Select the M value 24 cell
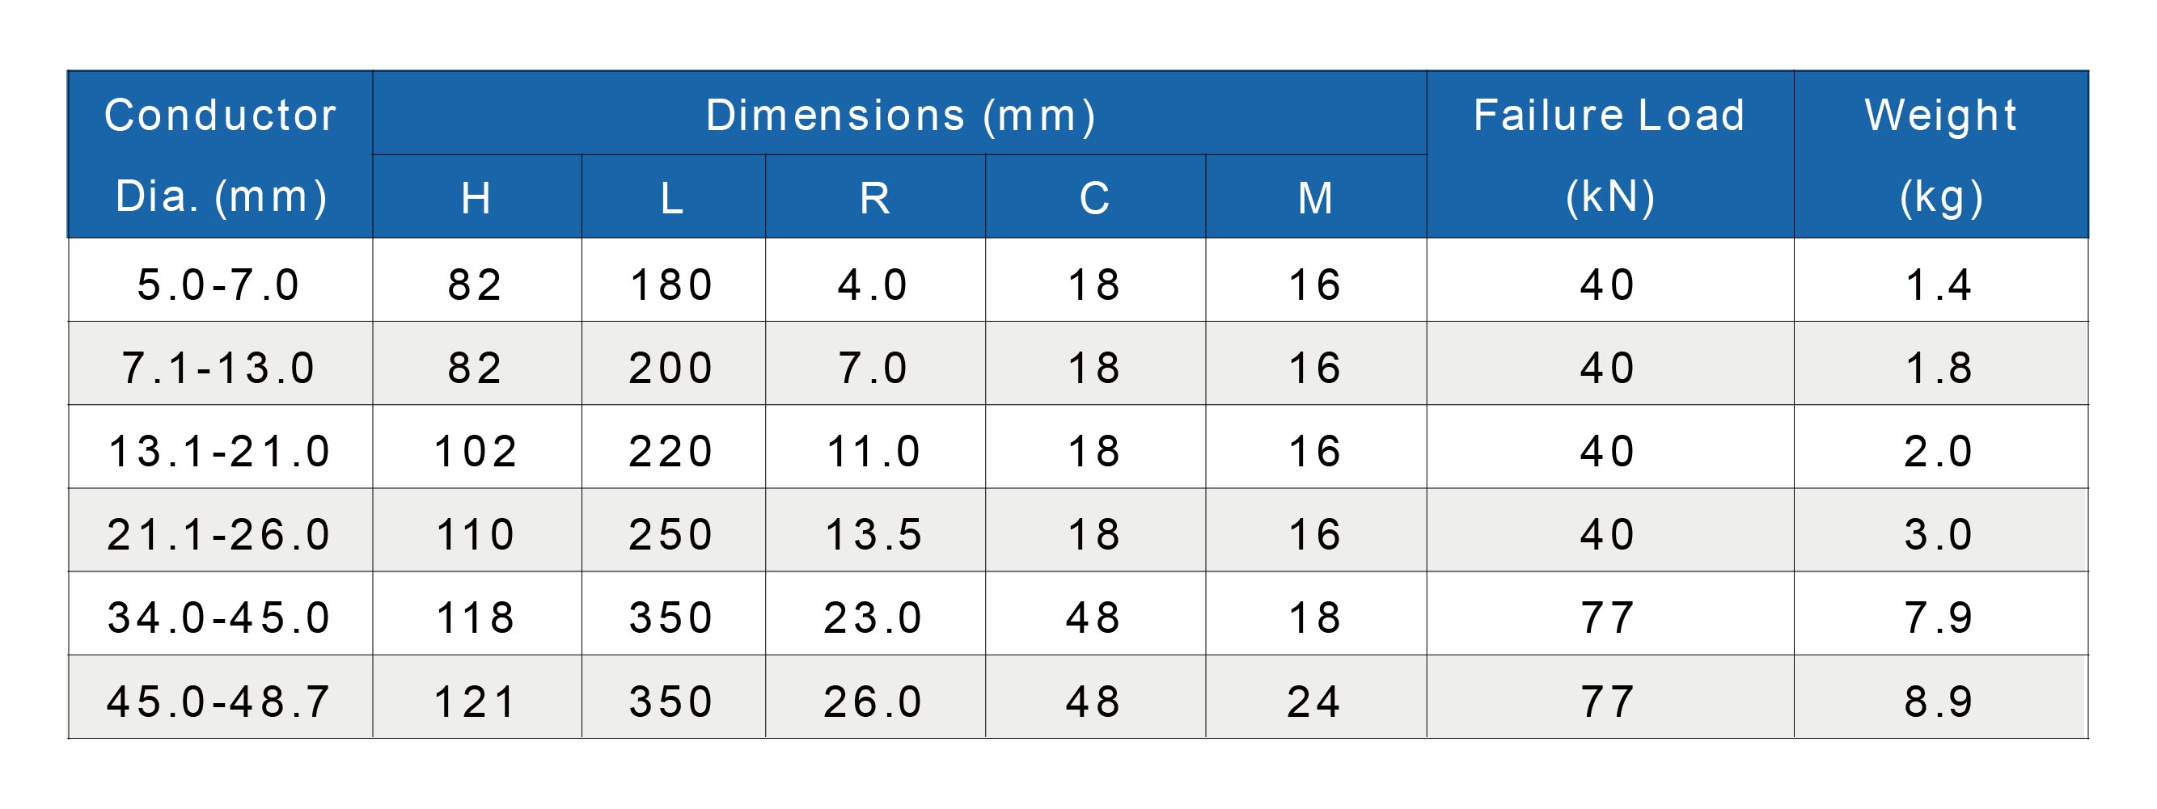 pos(1314,701)
